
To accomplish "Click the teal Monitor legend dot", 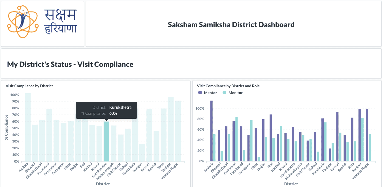I will click(225, 93).
